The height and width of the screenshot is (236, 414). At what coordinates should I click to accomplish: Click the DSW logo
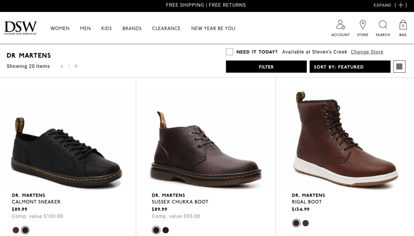20,28
